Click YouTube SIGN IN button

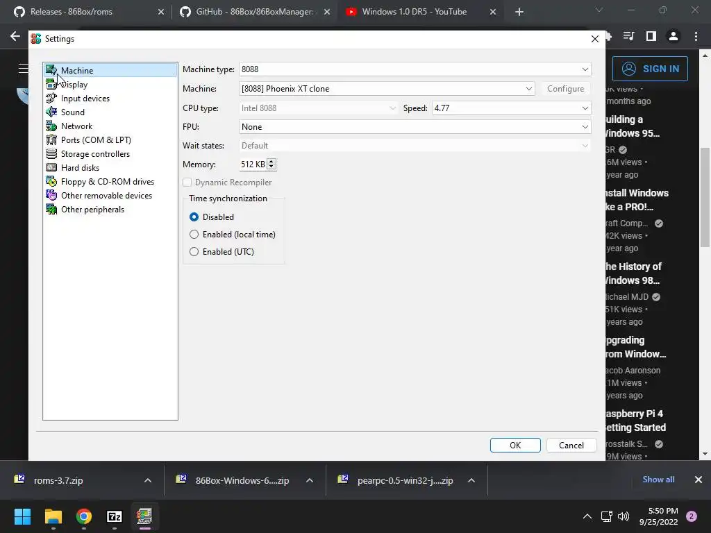click(x=650, y=69)
